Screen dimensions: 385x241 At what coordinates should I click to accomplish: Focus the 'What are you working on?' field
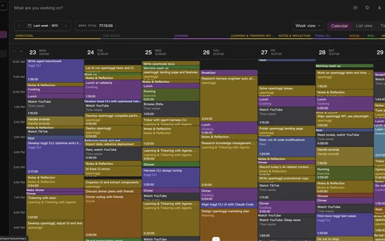pyautogui.click(x=38, y=8)
